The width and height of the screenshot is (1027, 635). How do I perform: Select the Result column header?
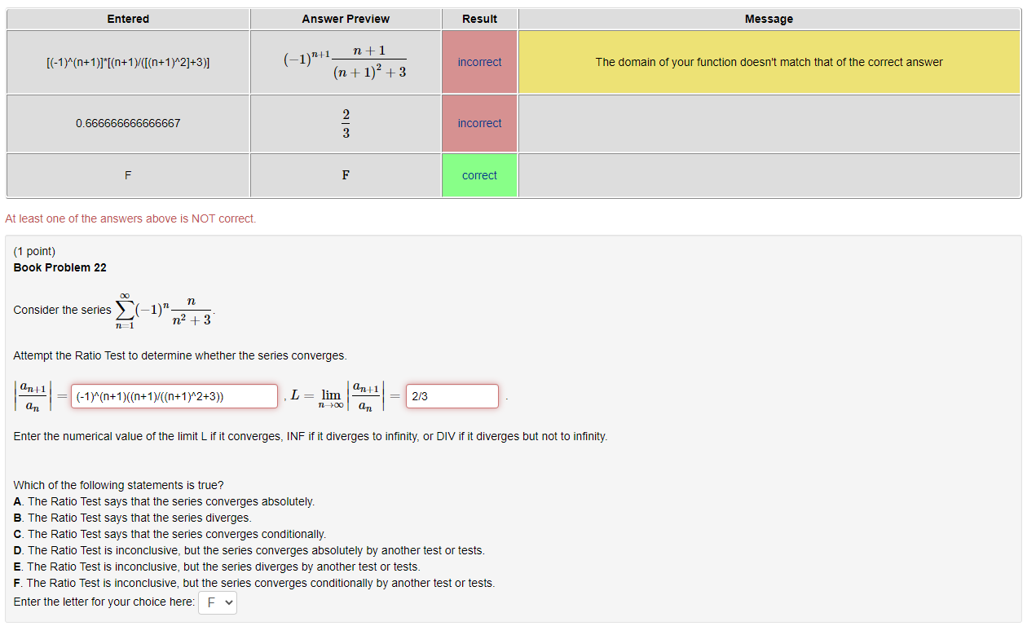coord(479,18)
